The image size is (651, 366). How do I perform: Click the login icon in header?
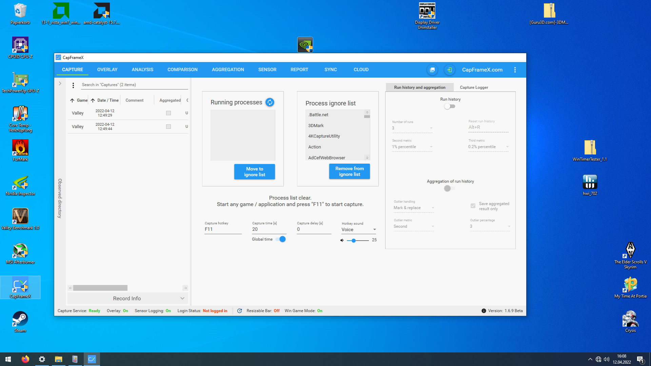pos(450,70)
